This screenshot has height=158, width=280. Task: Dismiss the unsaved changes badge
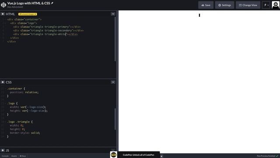(x=35, y=14)
